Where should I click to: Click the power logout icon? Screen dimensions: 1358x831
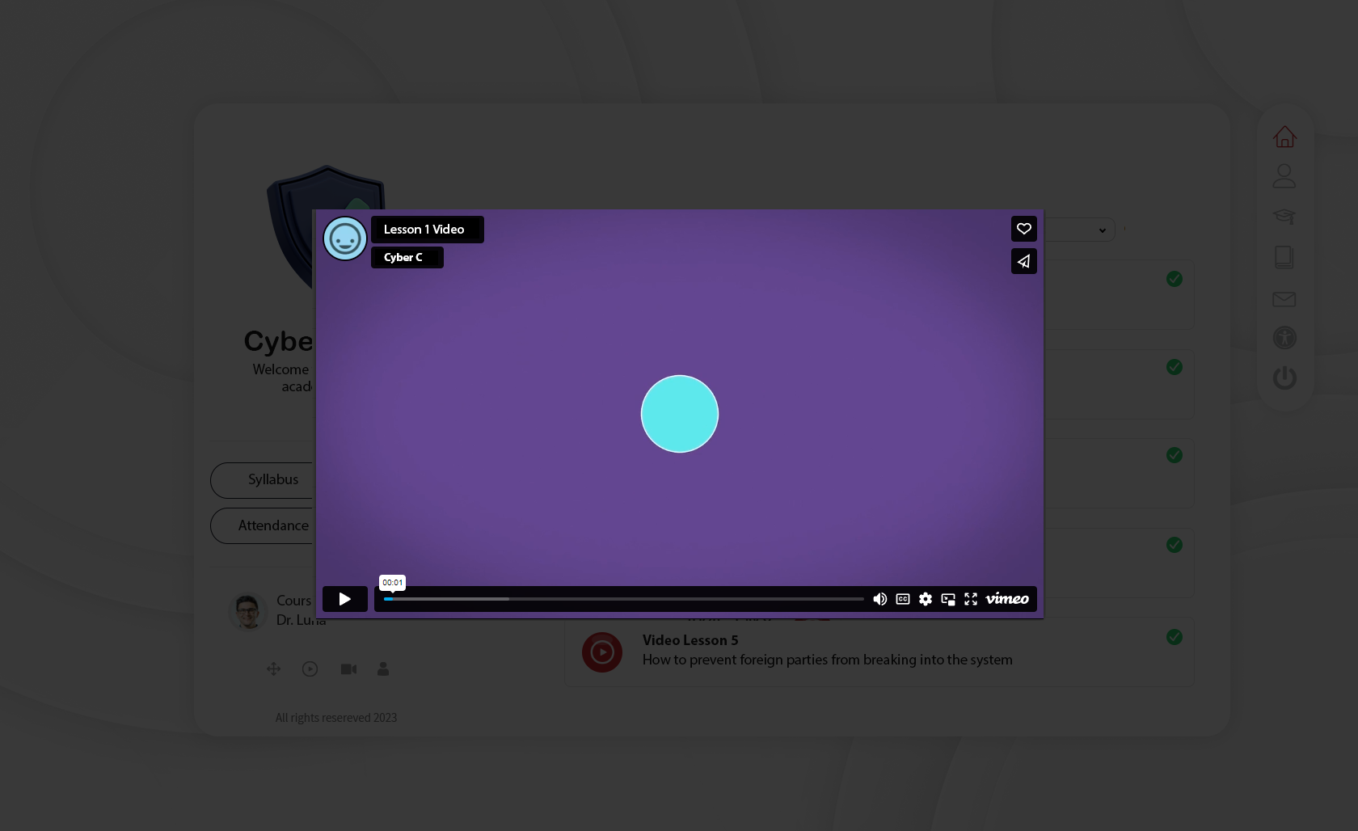tap(1284, 378)
